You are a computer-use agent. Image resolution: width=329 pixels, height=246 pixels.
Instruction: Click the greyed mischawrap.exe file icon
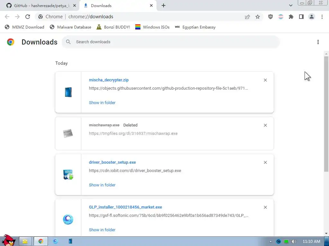click(x=68, y=133)
